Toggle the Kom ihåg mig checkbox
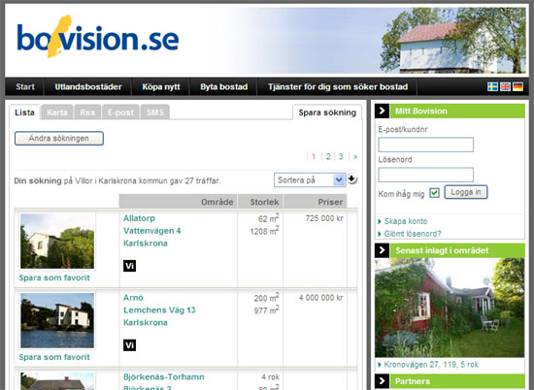 tap(434, 193)
